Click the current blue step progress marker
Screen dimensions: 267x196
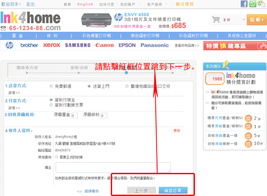(126, 72)
